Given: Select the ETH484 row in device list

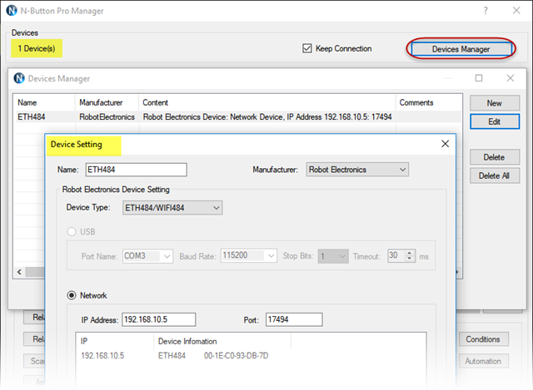Looking at the screenshot, I should point(237,116).
